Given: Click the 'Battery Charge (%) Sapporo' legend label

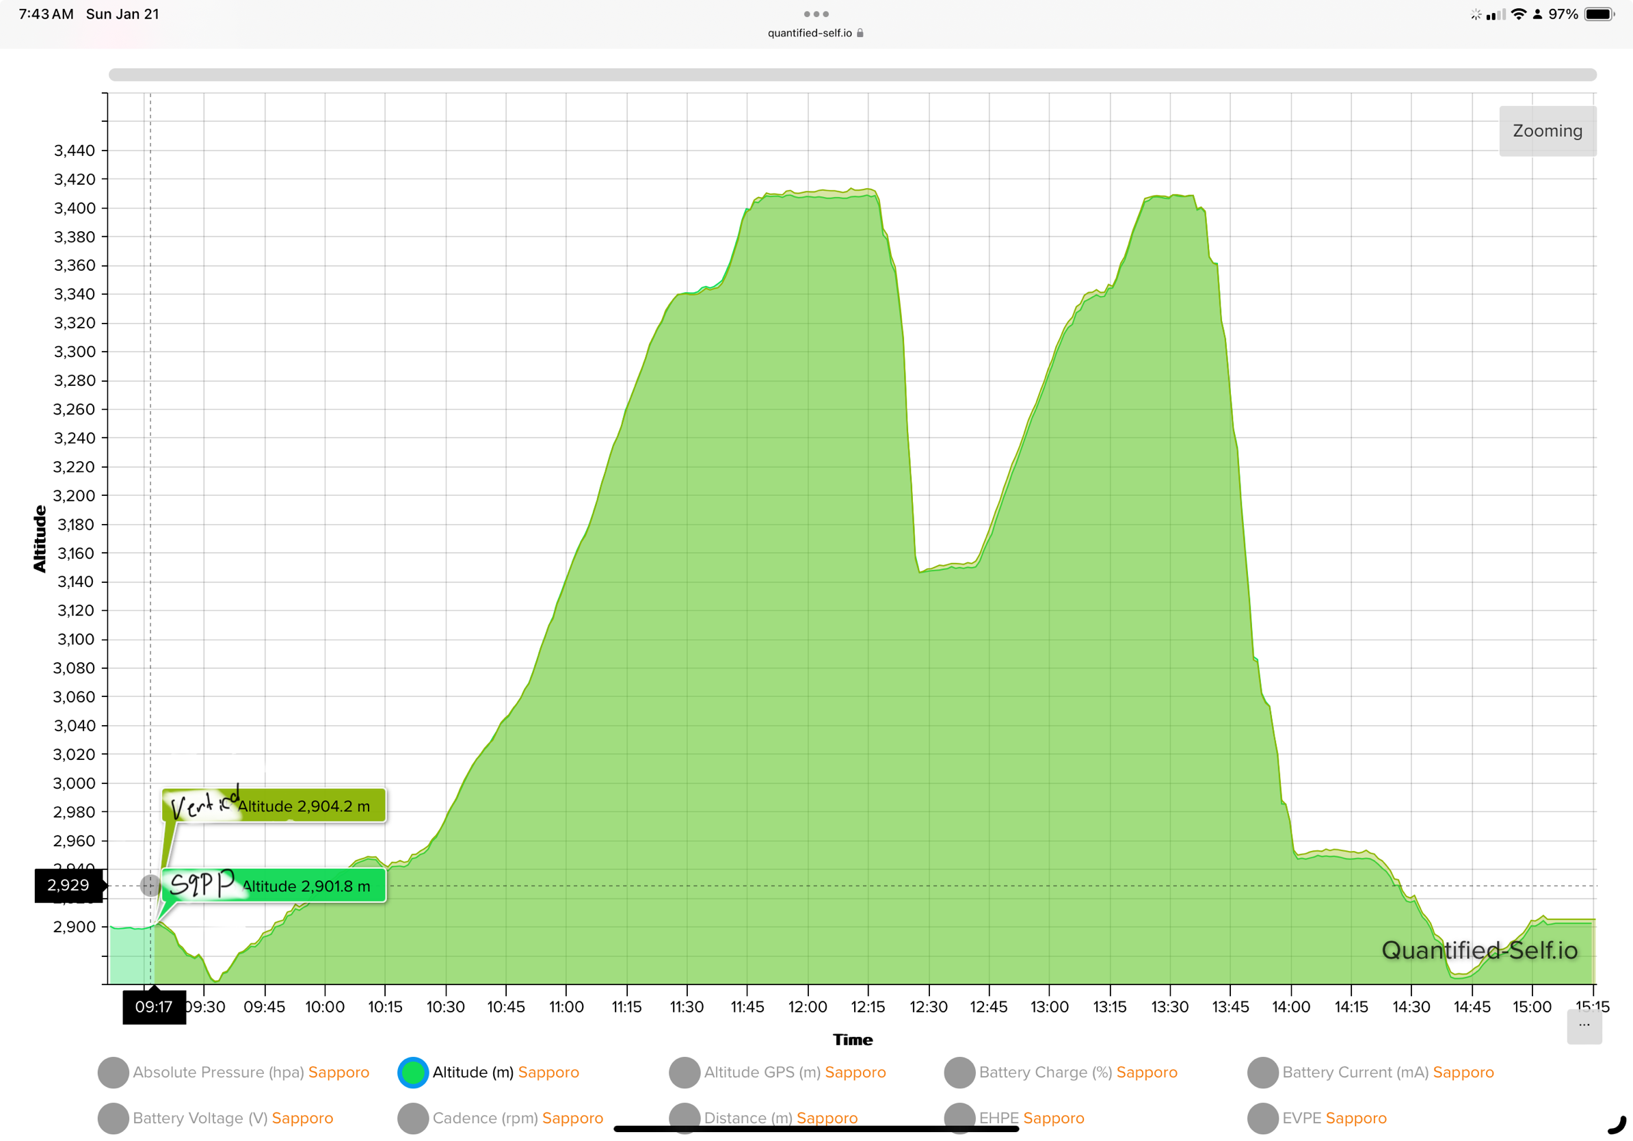Looking at the screenshot, I should point(1078,1072).
